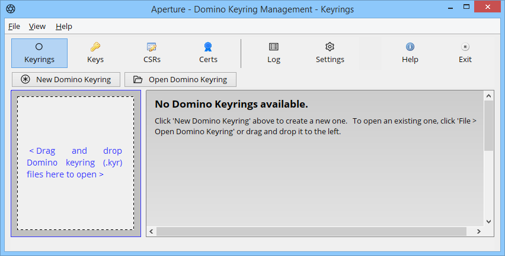Click the vertical scrollbar thumb
This screenshot has height=256, width=505.
coord(488,125)
